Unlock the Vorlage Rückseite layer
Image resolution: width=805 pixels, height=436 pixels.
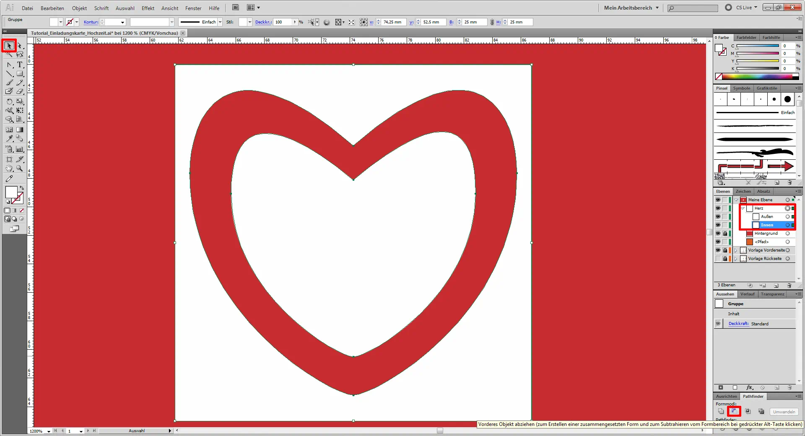coord(725,259)
